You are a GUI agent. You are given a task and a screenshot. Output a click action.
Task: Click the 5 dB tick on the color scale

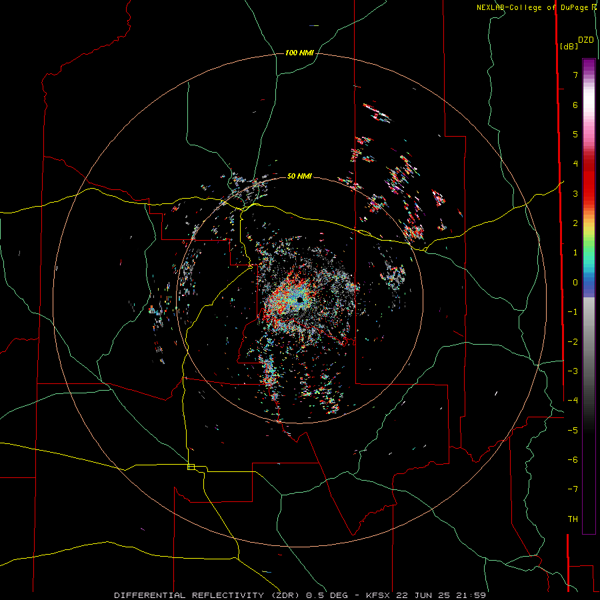point(575,134)
